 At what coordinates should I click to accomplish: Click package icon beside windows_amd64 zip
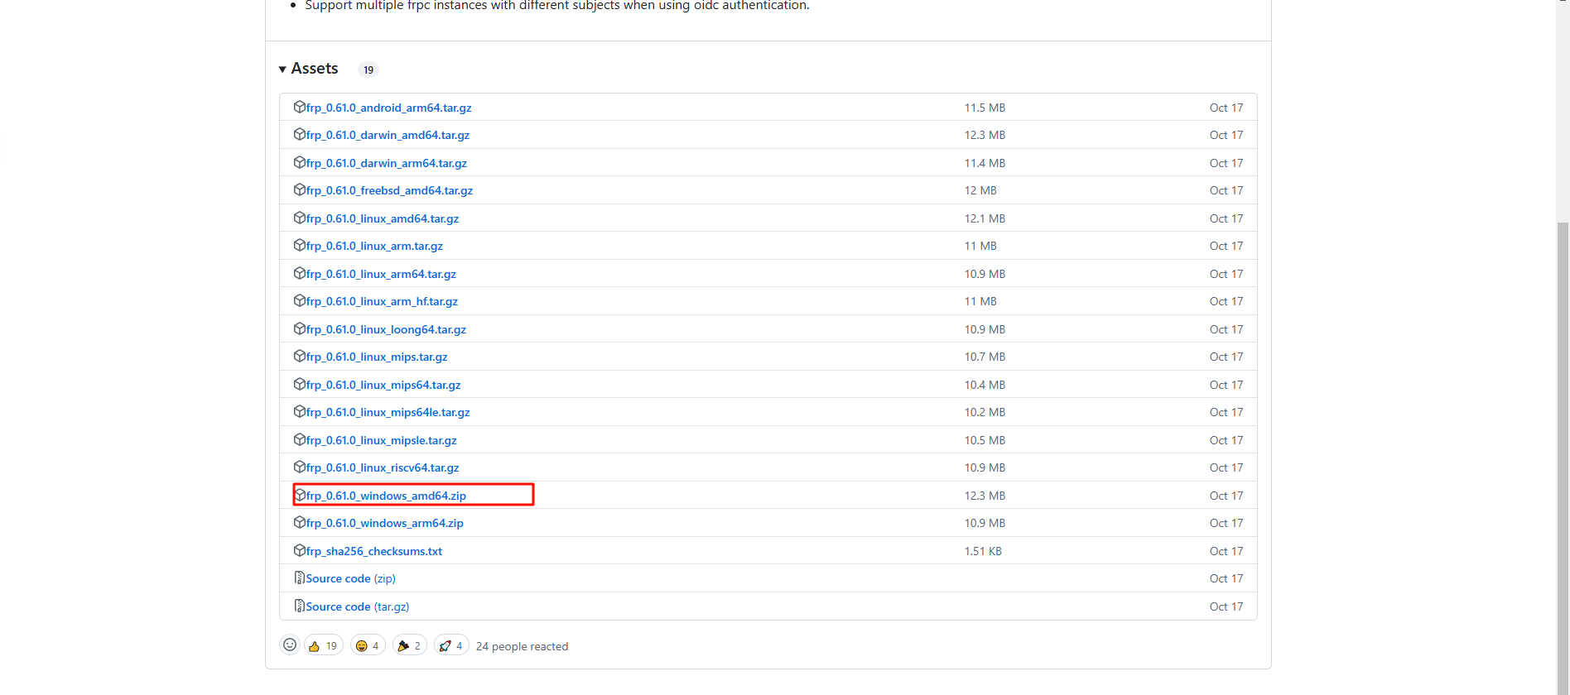pos(300,495)
